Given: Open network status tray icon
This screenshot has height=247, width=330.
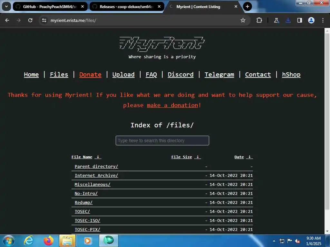Looking at the screenshot, I should pos(282,241).
